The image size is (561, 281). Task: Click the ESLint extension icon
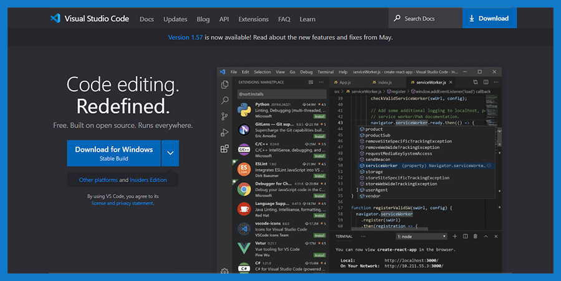(244, 169)
